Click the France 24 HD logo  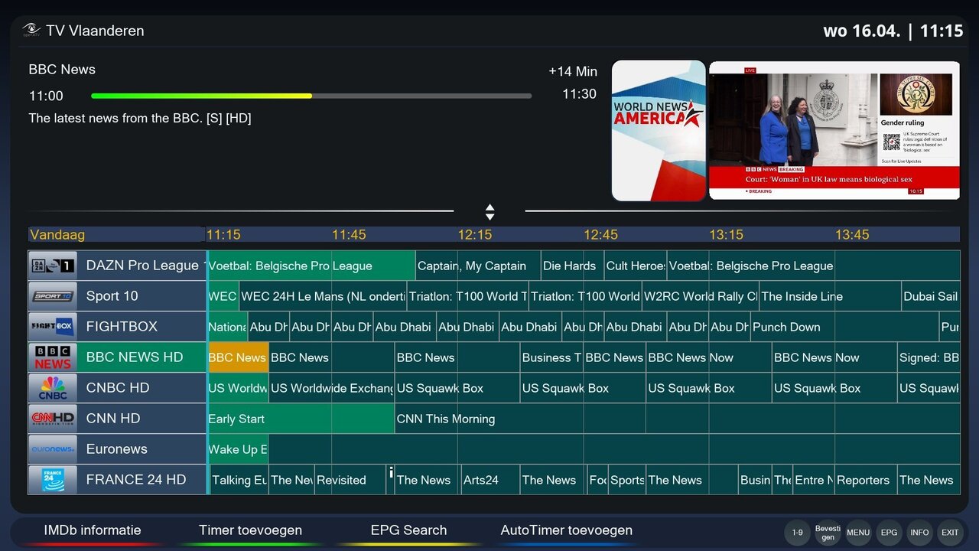(x=53, y=480)
